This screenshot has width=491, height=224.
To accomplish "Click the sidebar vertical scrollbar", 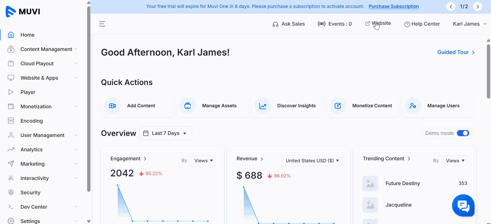I will 89,99.
